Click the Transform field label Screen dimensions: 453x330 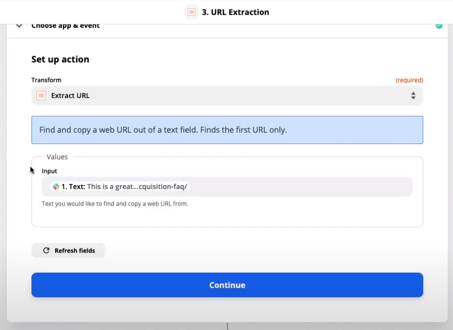[x=46, y=80]
